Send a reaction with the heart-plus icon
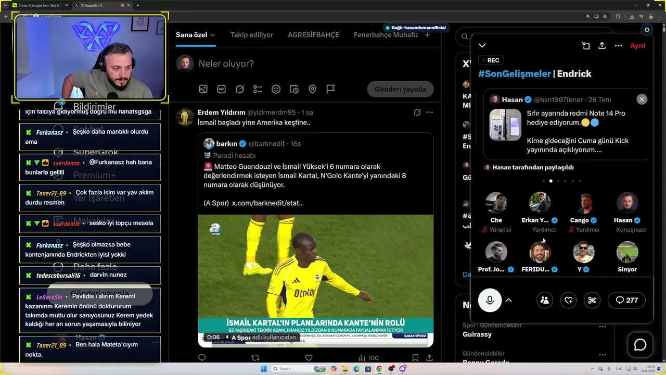This screenshot has height=375, width=666. click(x=569, y=300)
